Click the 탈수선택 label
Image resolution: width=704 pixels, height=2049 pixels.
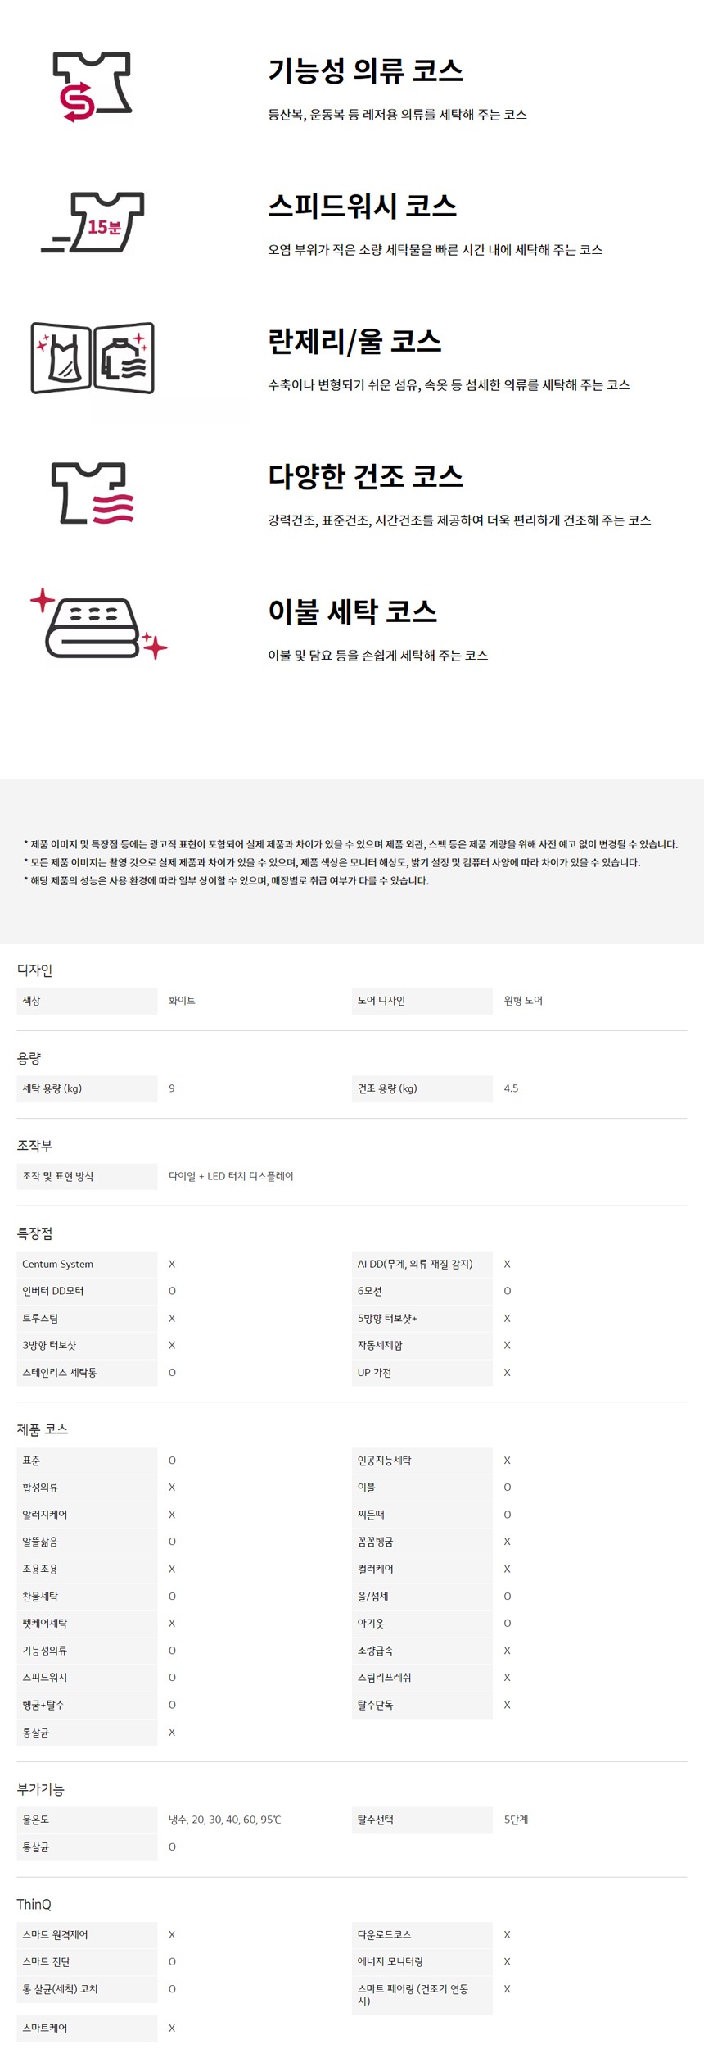click(422, 1820)
